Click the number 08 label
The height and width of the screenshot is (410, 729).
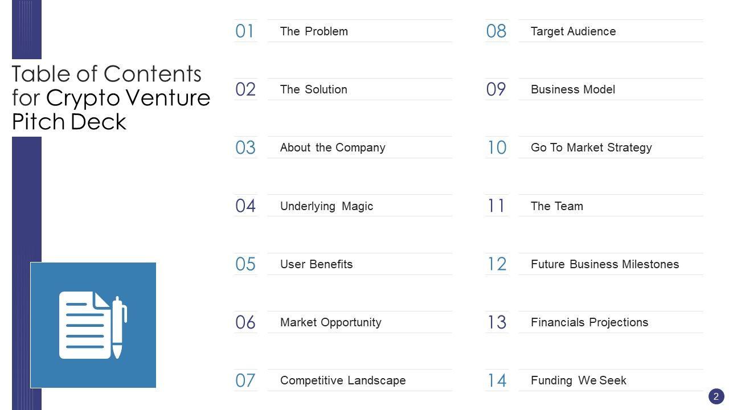(496, 31)
